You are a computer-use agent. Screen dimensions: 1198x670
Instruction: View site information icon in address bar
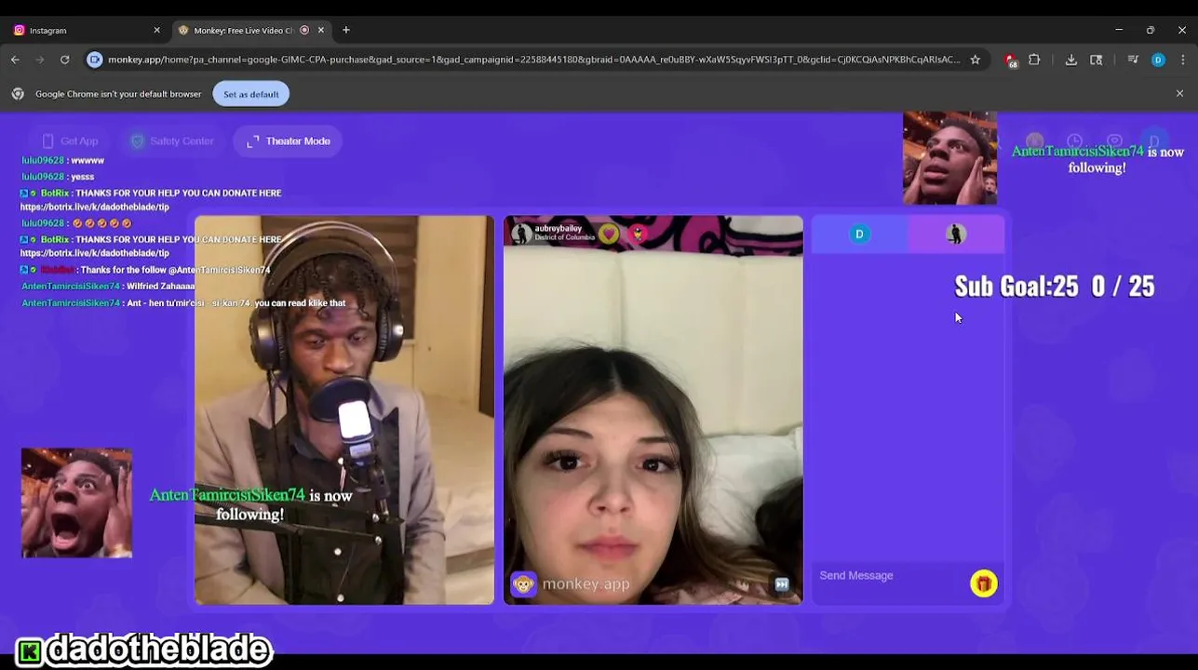point(94,60)
